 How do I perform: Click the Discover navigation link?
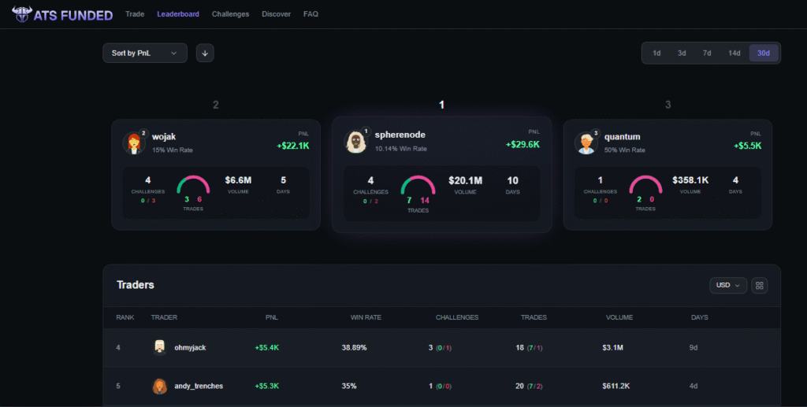click(276, 14)
